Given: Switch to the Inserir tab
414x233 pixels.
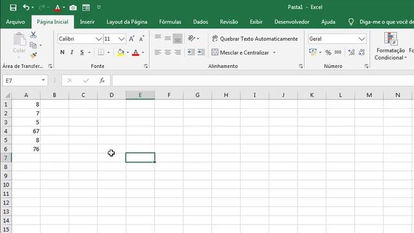Looking at the screenshot, I should coord(87,22).
